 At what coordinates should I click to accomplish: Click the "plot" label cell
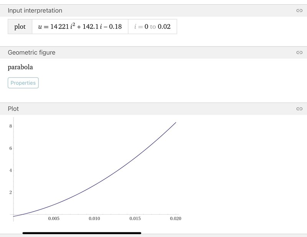[20, 27]
